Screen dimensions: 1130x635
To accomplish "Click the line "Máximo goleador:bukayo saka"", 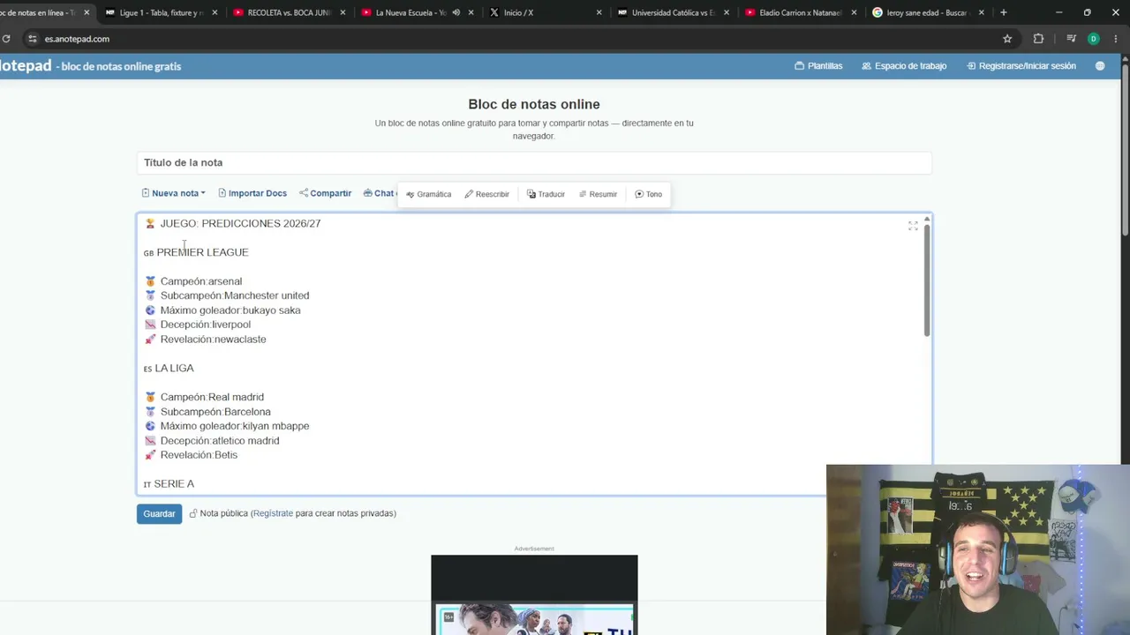I will (222, 310).
